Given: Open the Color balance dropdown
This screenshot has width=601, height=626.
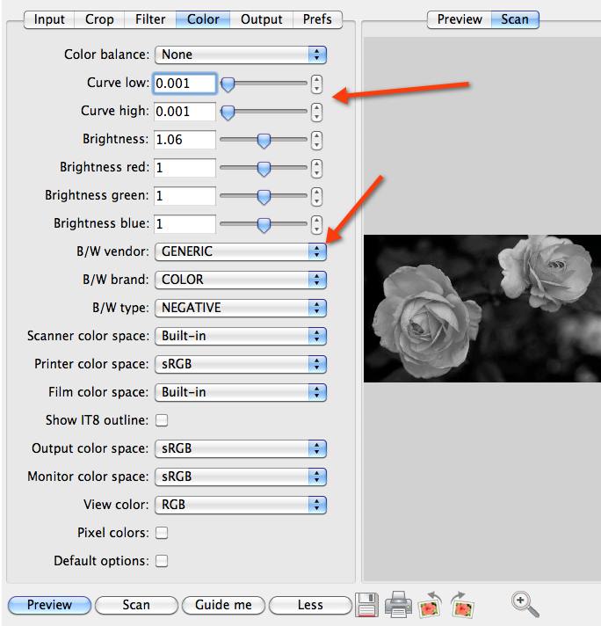Looking at the screenshot, I should click(x=241, y=55).
